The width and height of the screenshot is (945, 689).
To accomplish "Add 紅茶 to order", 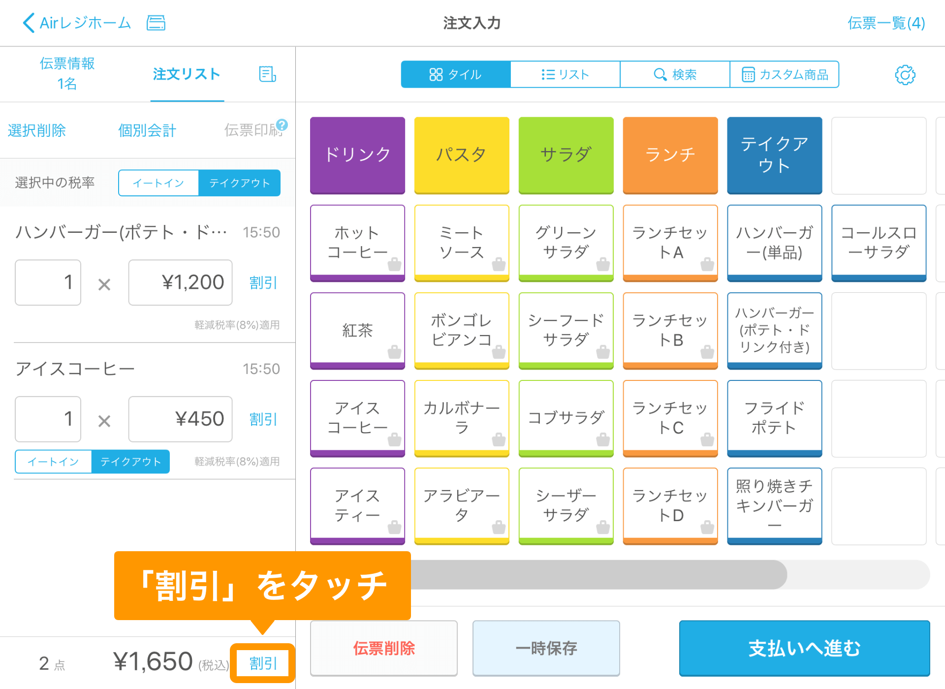I will coord(357,331).
